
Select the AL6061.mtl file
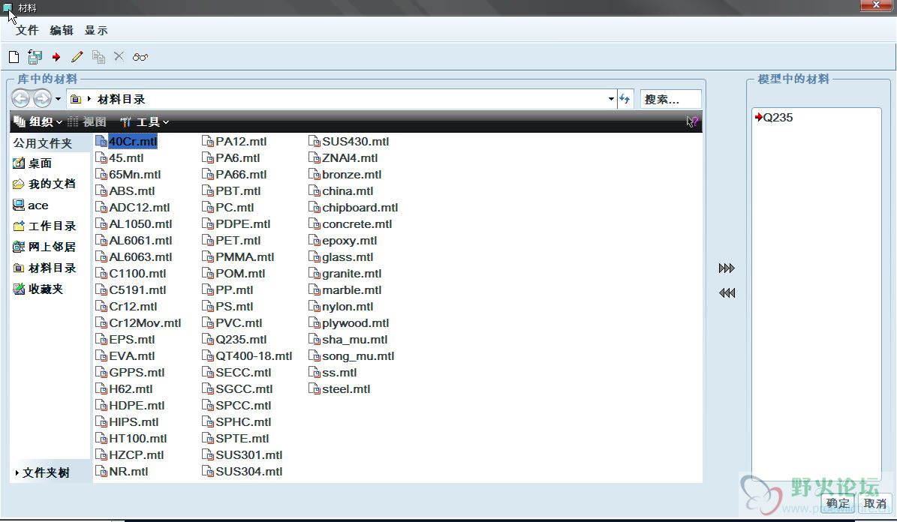[134, 241]
